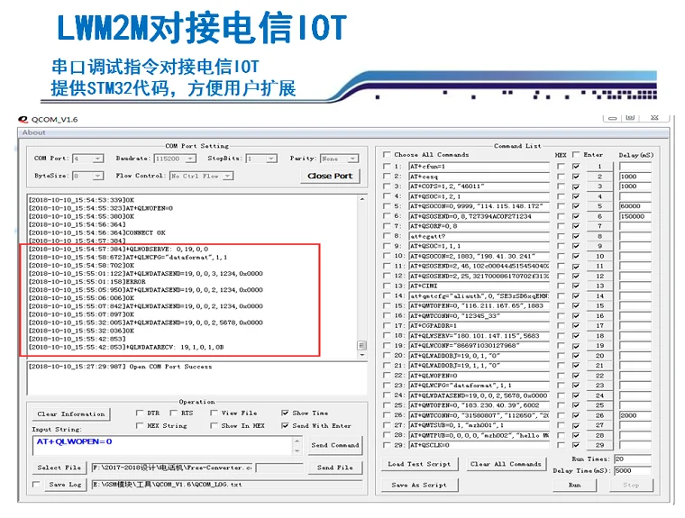This screenshot has height=518, width=685.
Task: Check the command 25 AT+QMTOPEN checkbox
Action: [386, 405]
